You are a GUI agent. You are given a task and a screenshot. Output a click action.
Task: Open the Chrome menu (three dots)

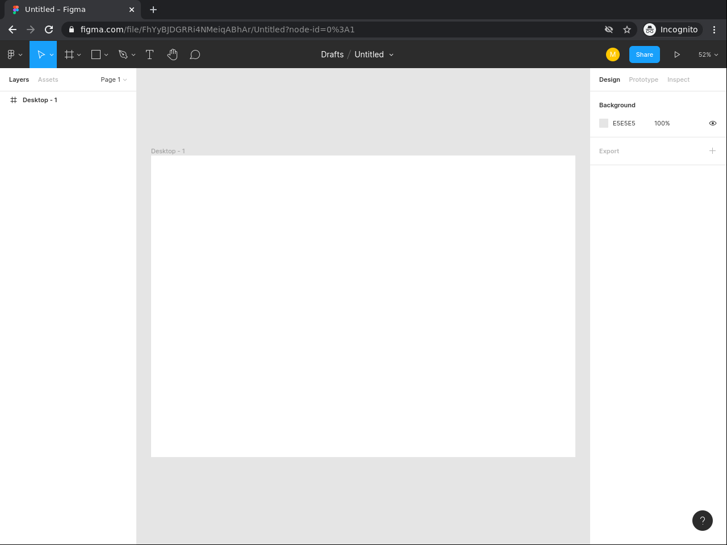715,30
